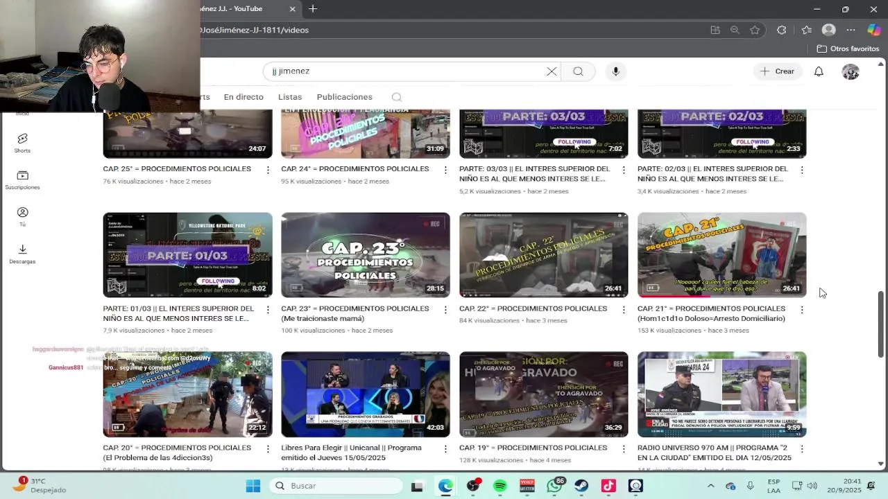Start voice search with microphone icon
This screenshot has height=499, width=888.
615,71
